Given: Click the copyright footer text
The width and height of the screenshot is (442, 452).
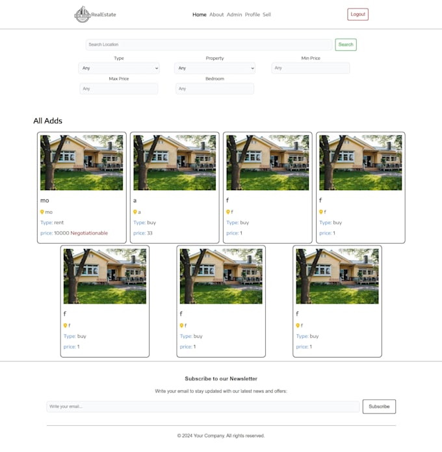Looking at the screenshot, I should click(x=221, y=436).
